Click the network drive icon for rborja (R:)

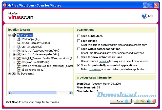pos(18,62)
